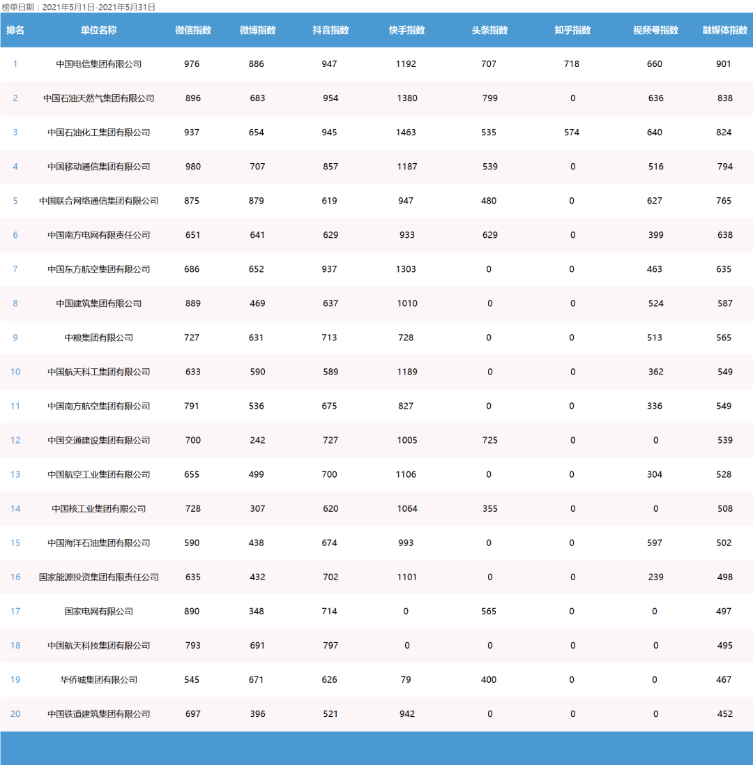The height and width of the screenshot is (765, 753).
Task: Select 中国铁道建筑集团有限公司 row name
Action: (98, 714)
